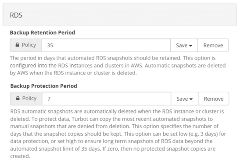Viewport: 240px width, 162px height.
Task: Focus the Protection Period field showing 7
Action: click(107, 99)
